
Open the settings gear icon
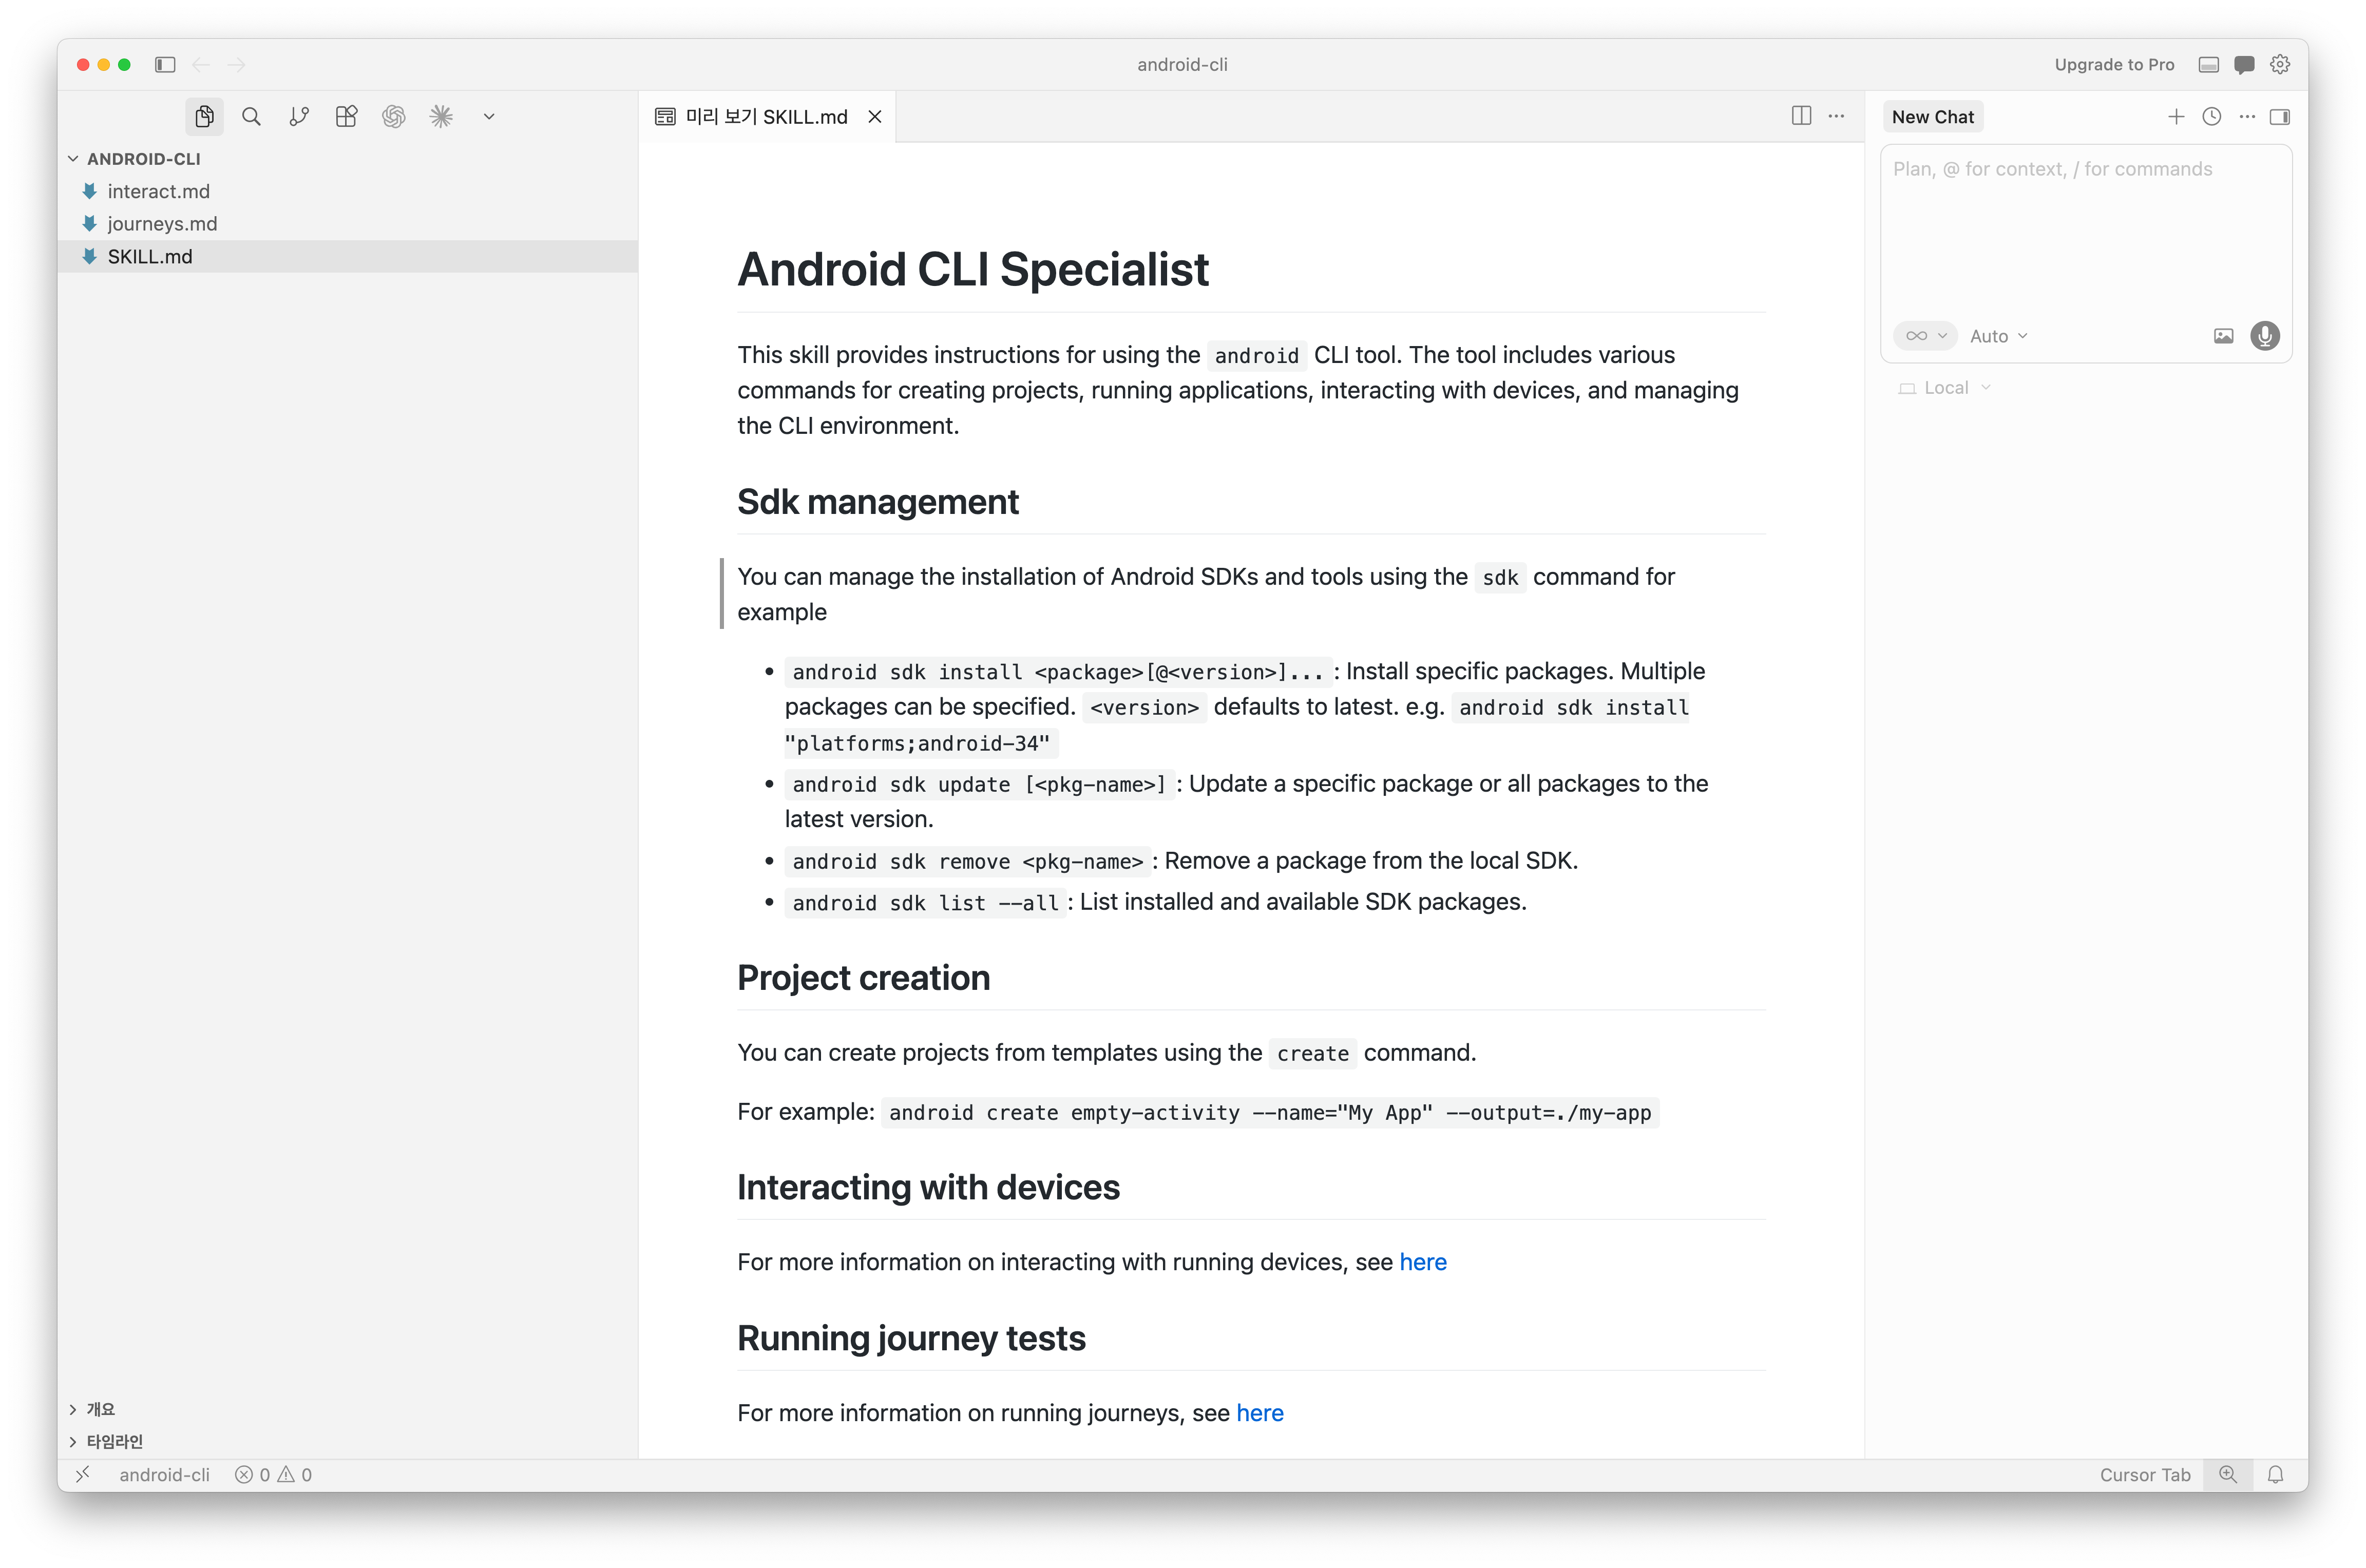pos(2280,65)
